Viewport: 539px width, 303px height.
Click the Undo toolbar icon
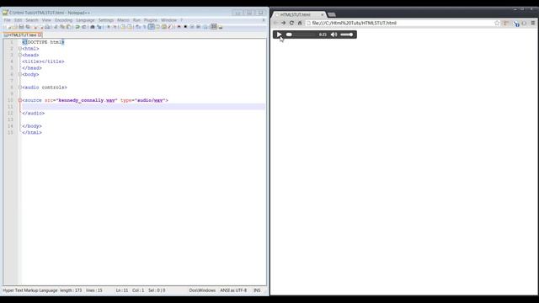[77, 27]
